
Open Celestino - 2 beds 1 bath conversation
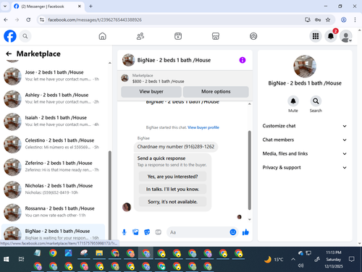pos(53,144)
